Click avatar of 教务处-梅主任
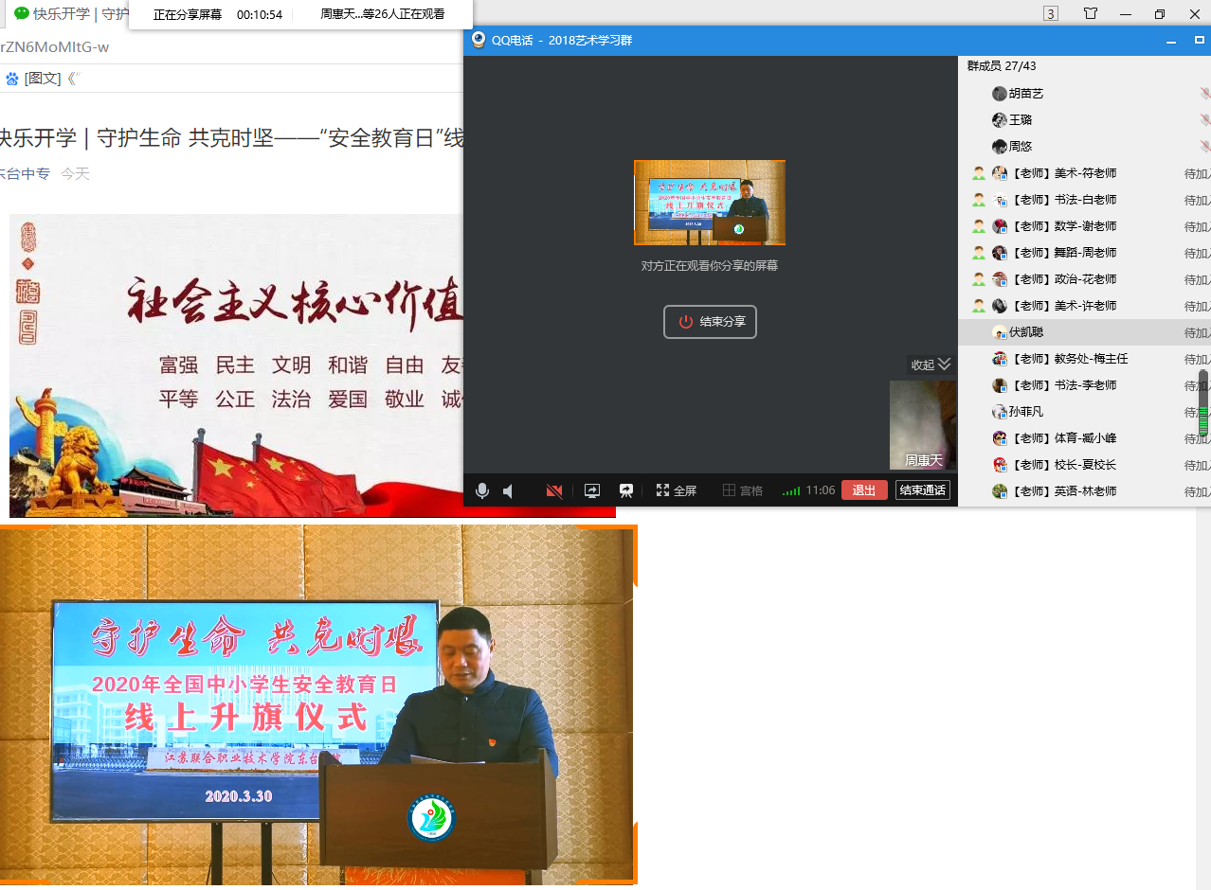The image size is (1211, 890). pos(999,359)
